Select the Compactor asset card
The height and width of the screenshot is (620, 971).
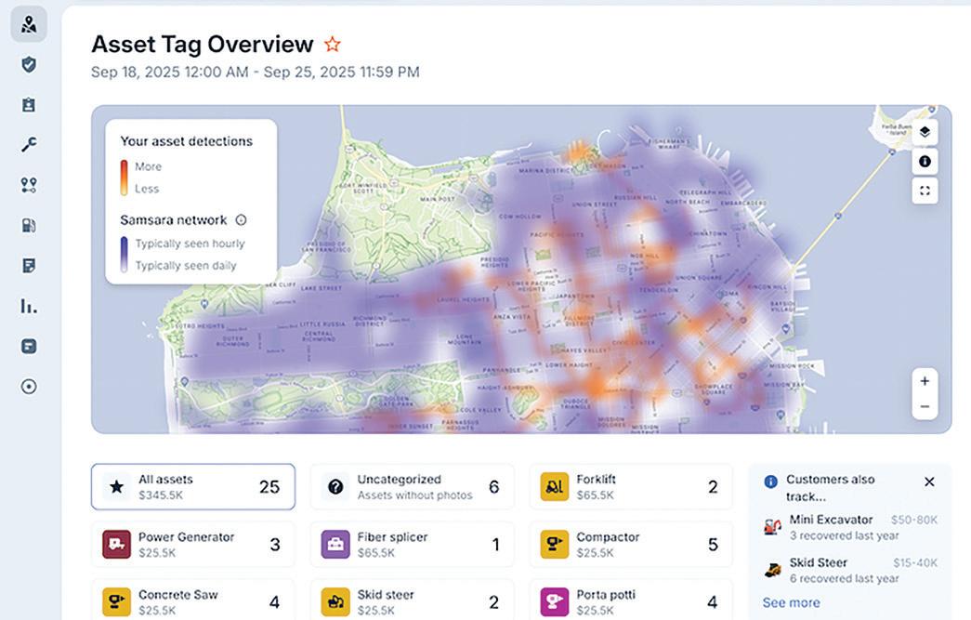(x=631, y=545)
